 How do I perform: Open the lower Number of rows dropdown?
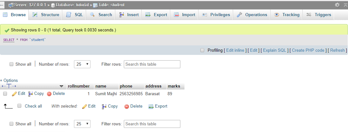(x=82, y=124)
